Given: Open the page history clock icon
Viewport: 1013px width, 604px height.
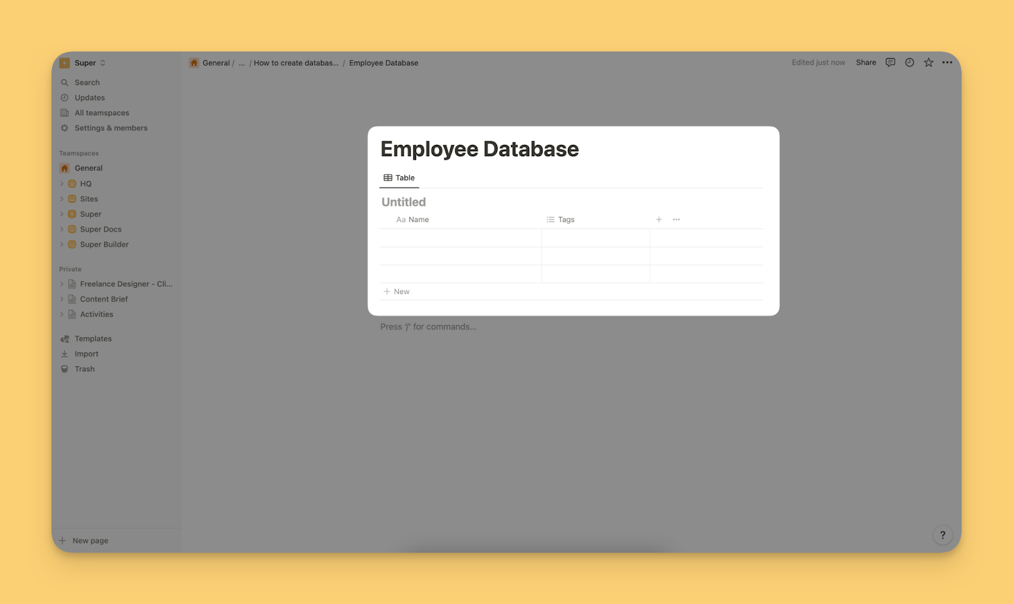Looking at the screenshot, I should tap(909, 63).
